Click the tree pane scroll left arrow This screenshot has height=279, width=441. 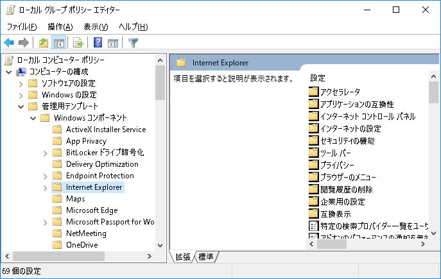point(7,256)
